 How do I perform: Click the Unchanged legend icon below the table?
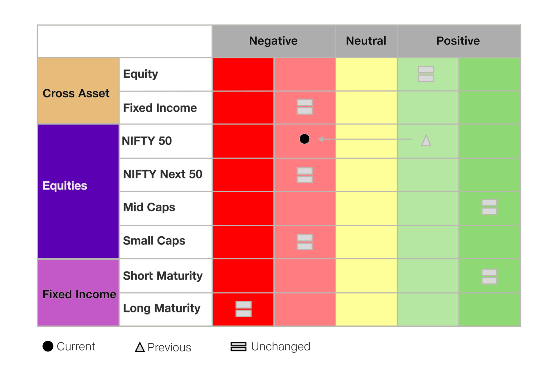238,346
